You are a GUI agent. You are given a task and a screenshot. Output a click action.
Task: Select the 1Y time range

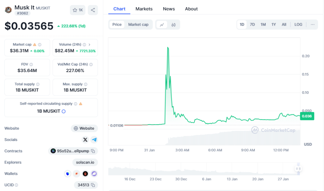pos(274,25)
